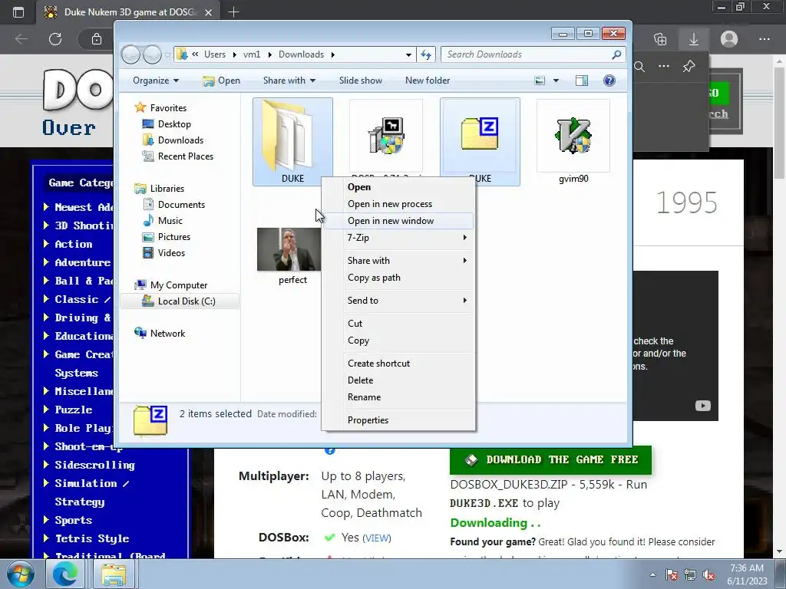Click the Explorer Forward navigation button

click(152, 54)
